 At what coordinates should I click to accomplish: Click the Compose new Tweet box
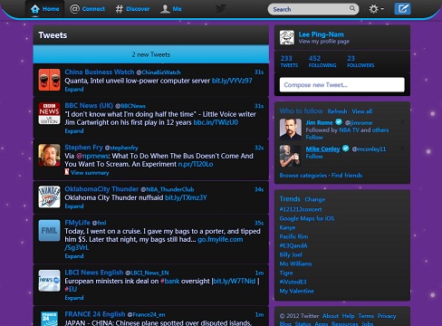click(x=342, y=85)
